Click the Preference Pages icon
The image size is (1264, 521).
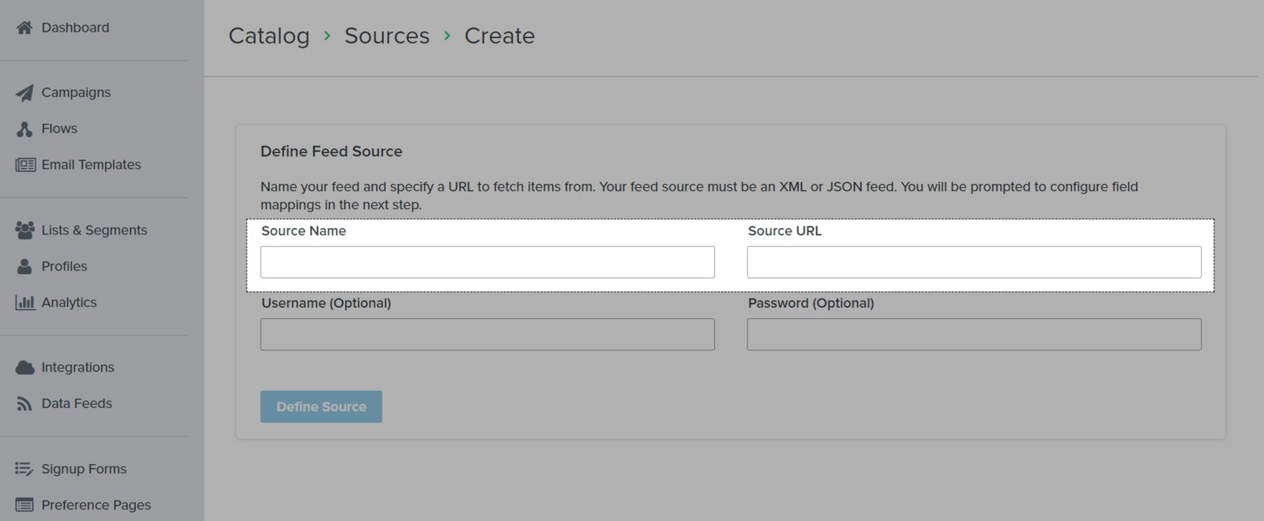tap(24, 505)
